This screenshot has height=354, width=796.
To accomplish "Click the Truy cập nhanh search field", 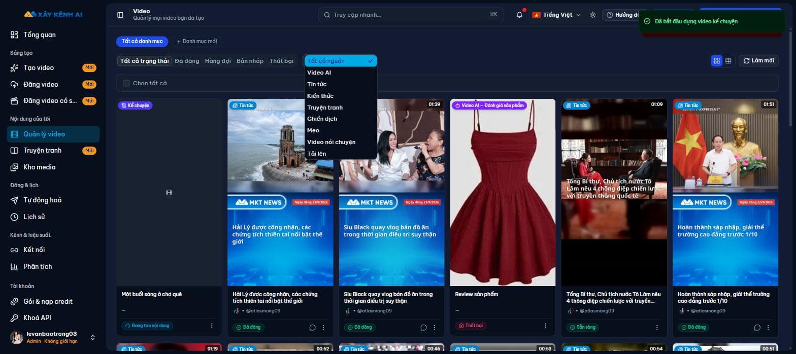I will (411, 15).
